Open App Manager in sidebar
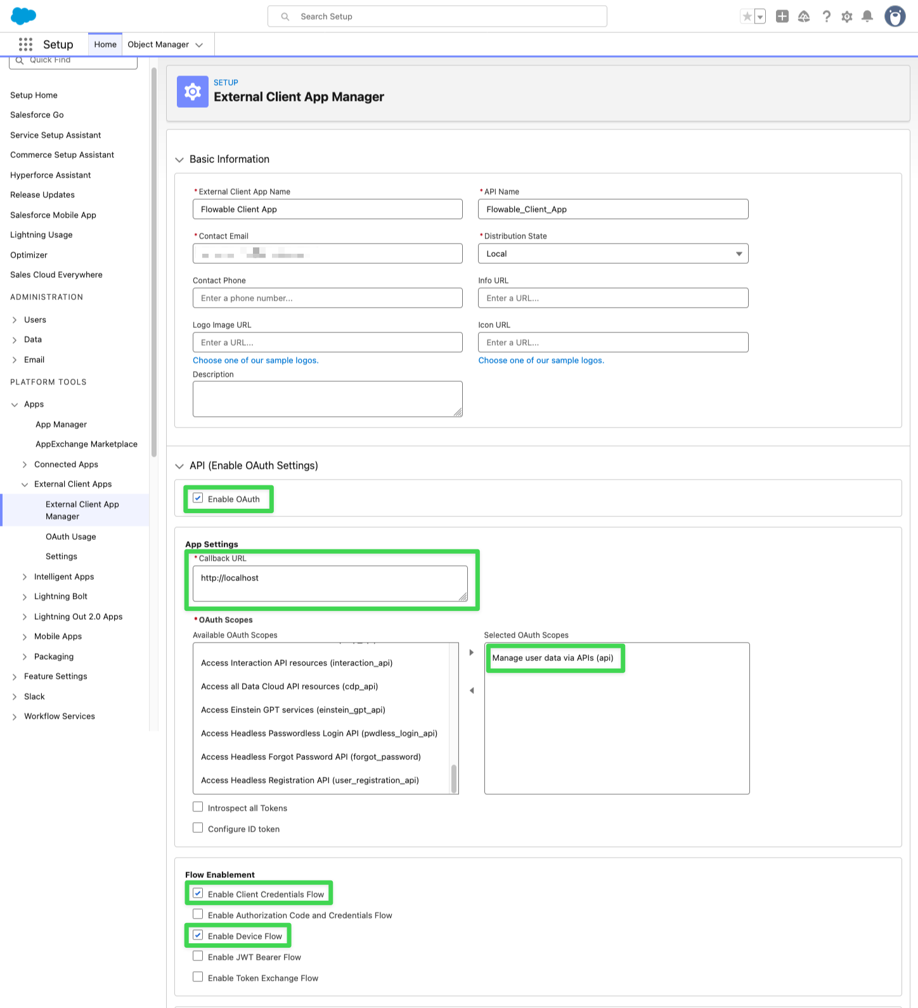This screenshot has height=1008, width=918. (61, 424)
